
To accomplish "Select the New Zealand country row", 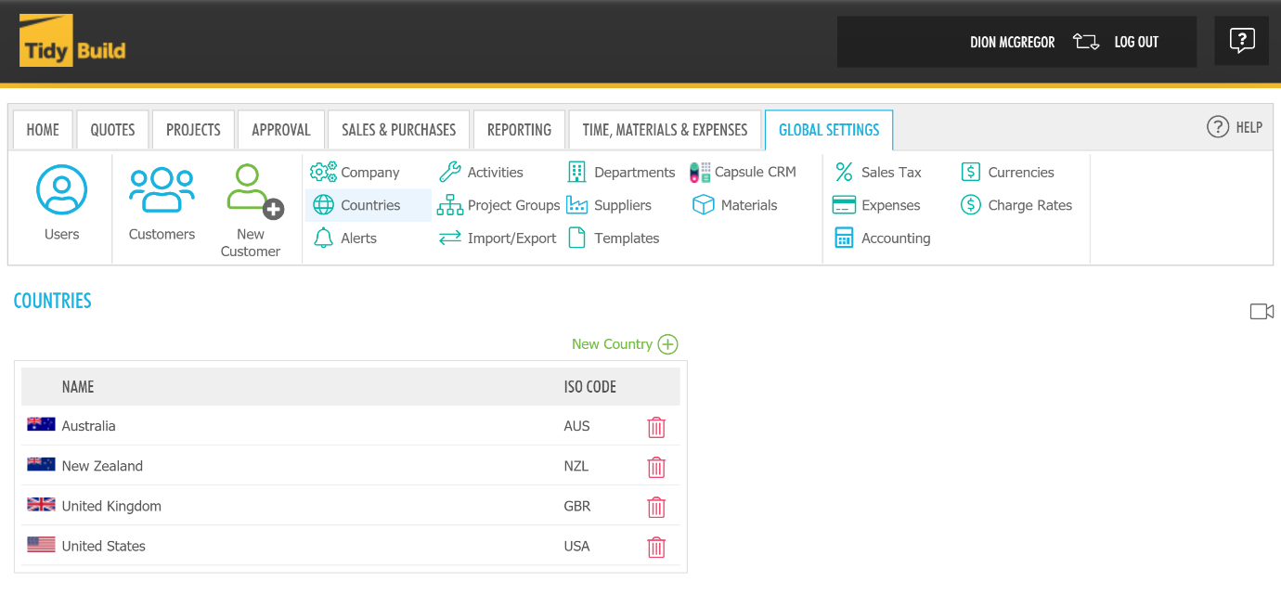I will click(102, 467).
